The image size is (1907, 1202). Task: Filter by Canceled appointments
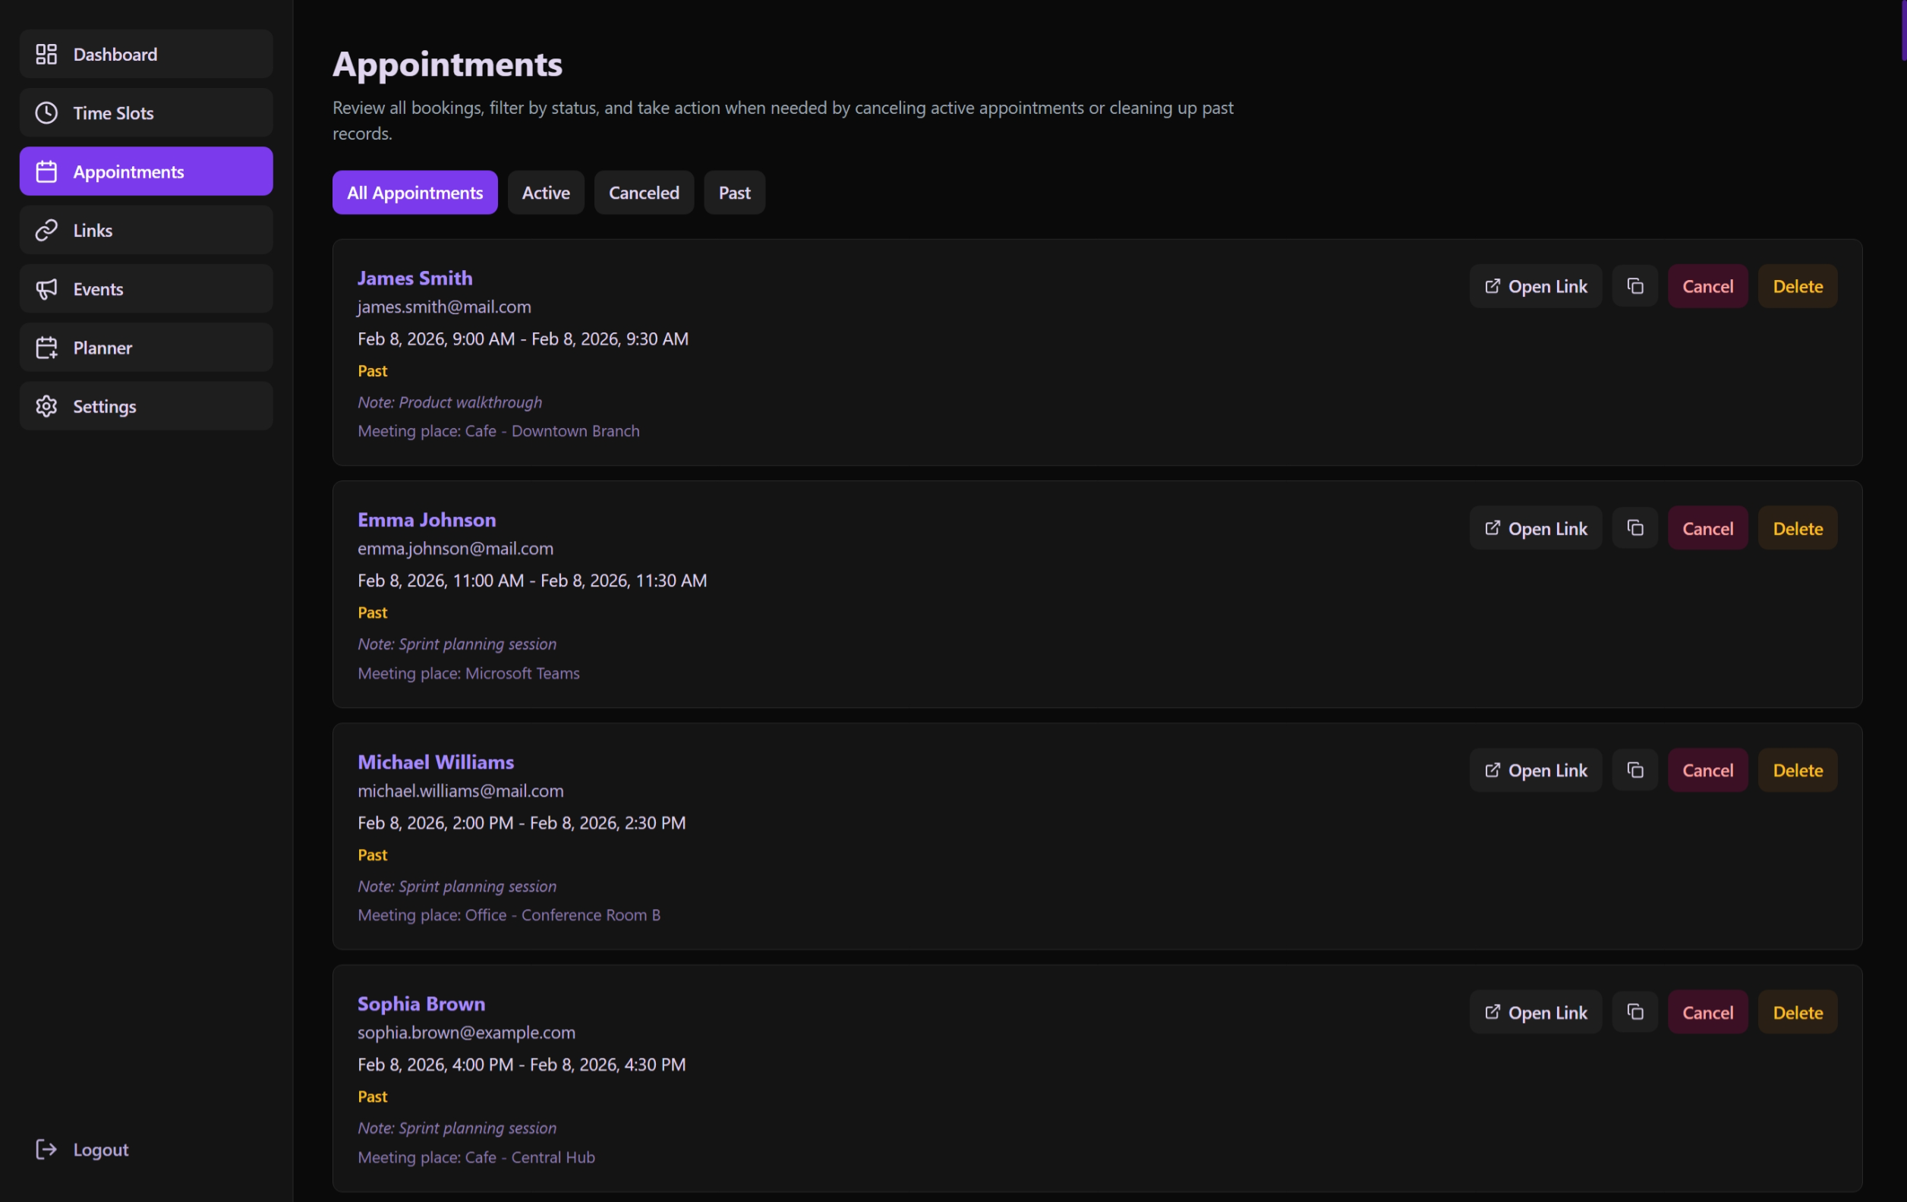tap(643, 193)
